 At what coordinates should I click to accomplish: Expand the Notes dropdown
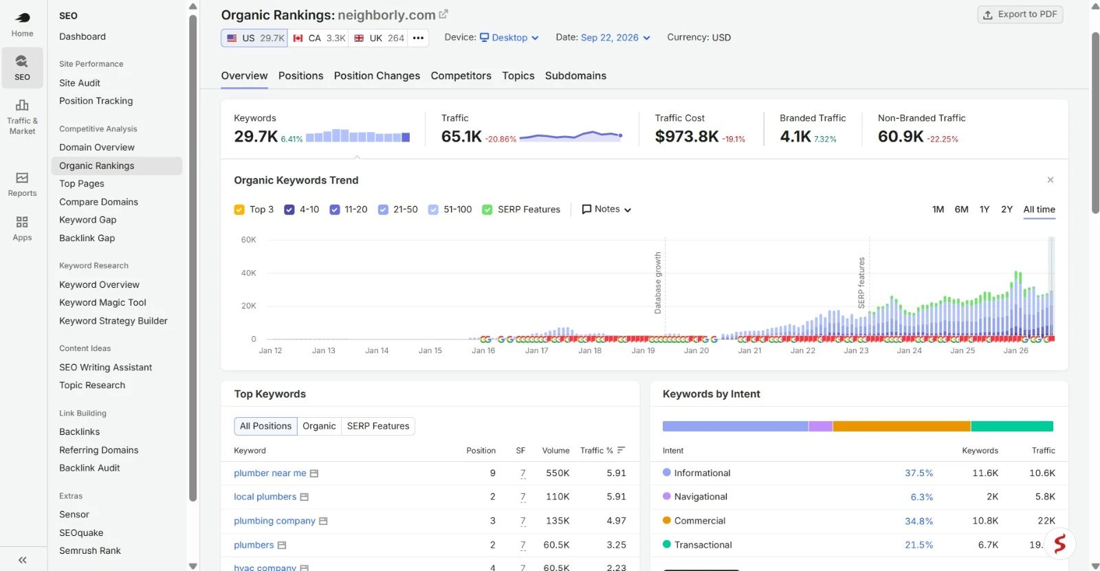[x=606, y=209]
